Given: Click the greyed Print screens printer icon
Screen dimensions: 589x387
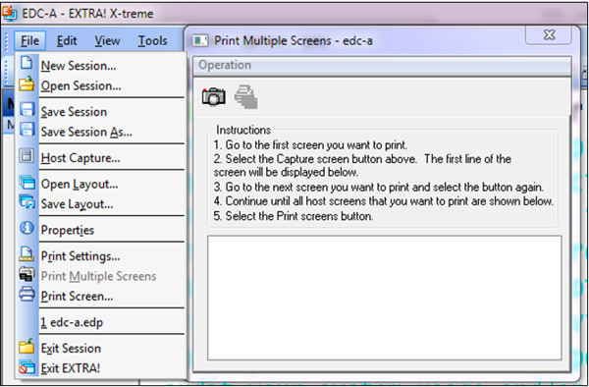Looking at the screenshot, I should point(245,97).
